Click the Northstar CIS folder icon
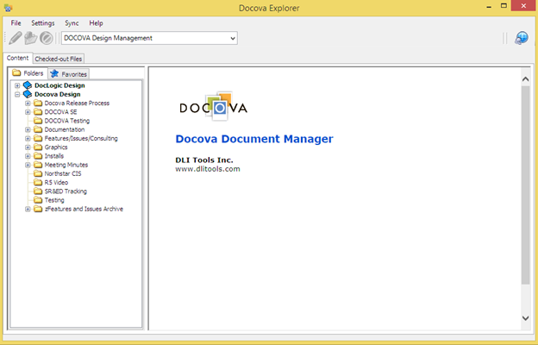 pos(38,173)
